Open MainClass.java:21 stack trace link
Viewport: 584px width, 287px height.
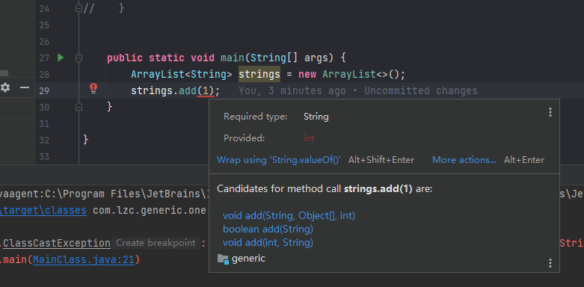[84, 259]
